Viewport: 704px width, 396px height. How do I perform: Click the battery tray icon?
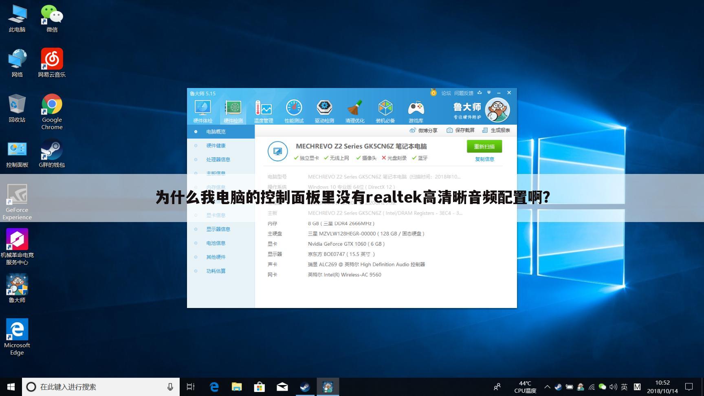click(570, 387)
